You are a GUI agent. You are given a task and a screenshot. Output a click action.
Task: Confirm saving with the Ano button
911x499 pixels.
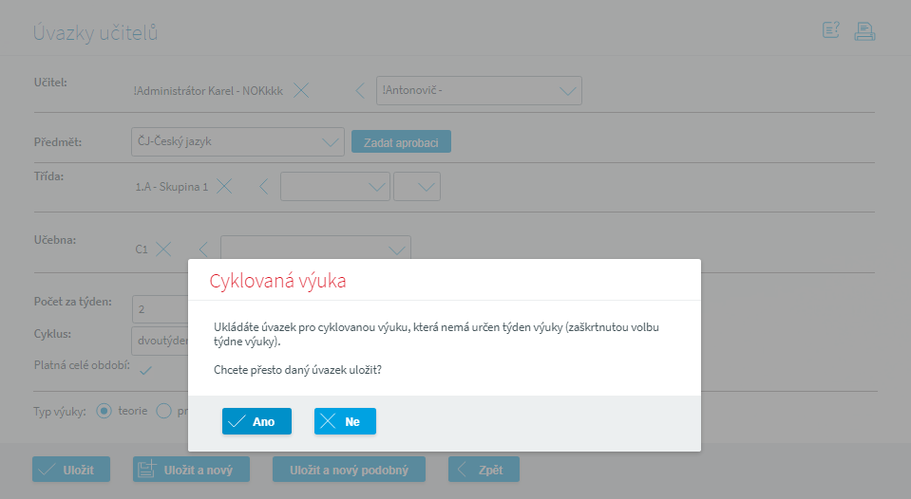click(256, 421)
